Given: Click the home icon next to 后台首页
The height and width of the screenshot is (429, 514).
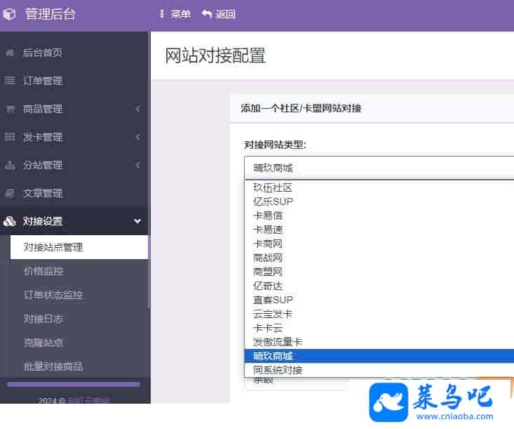Looking at the screenshot, I should click(x=10, y=53).
